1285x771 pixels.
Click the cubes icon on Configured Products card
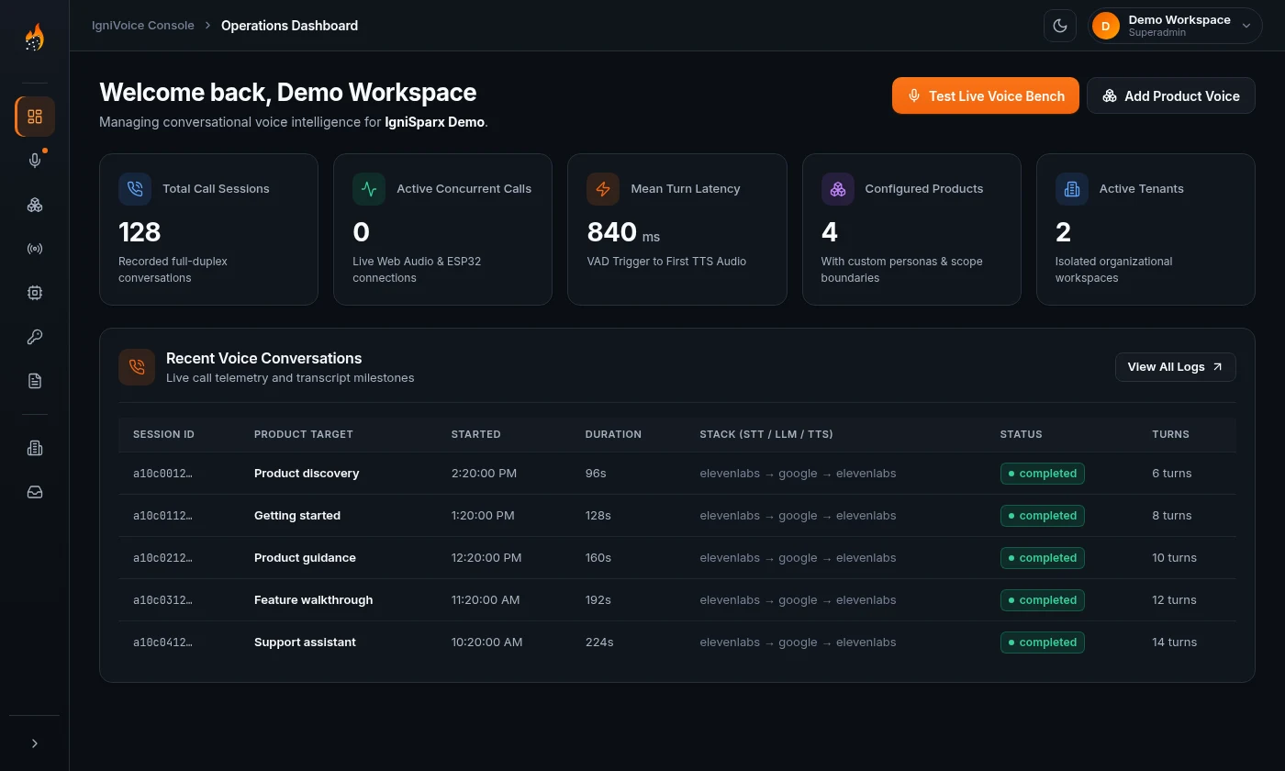point(838,189)
